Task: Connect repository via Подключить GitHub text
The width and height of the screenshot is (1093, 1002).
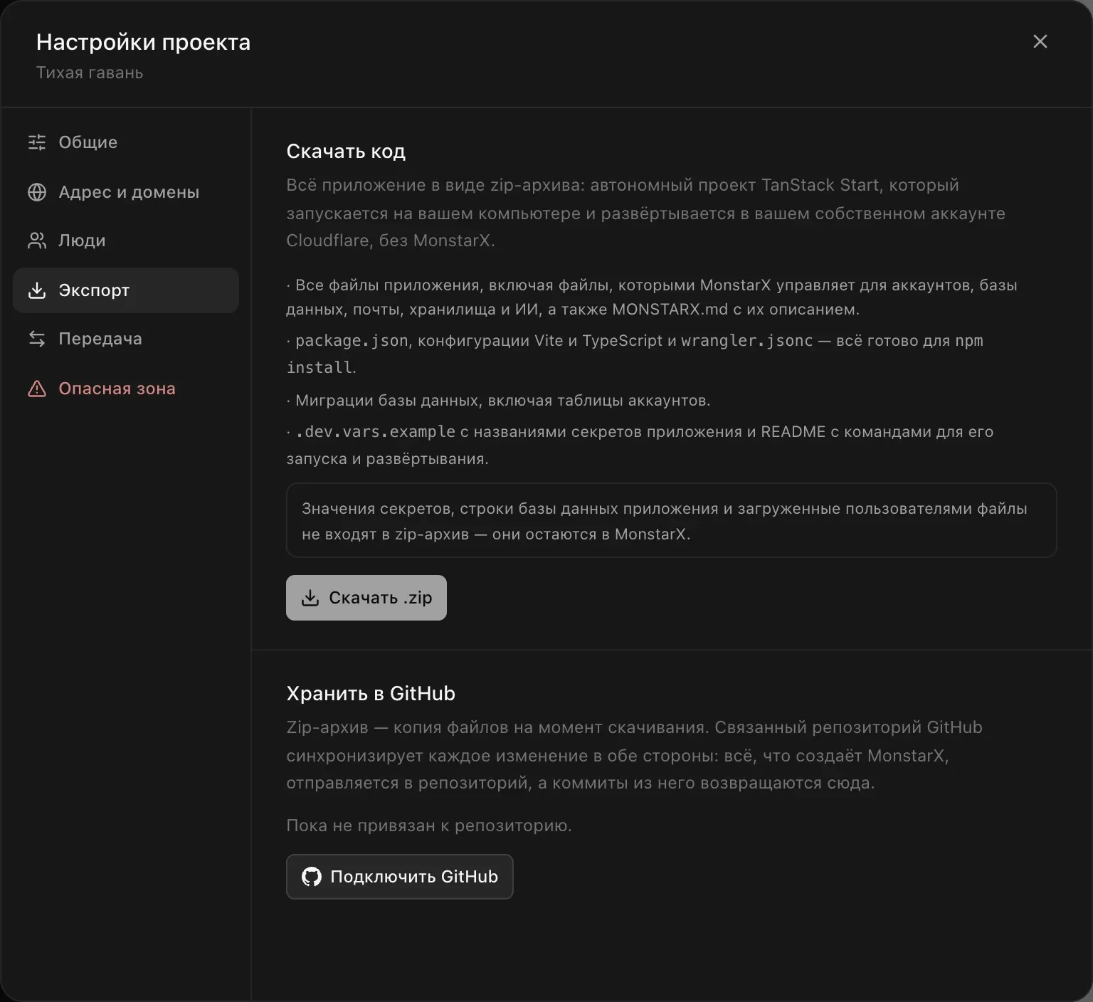Action: 414,877
